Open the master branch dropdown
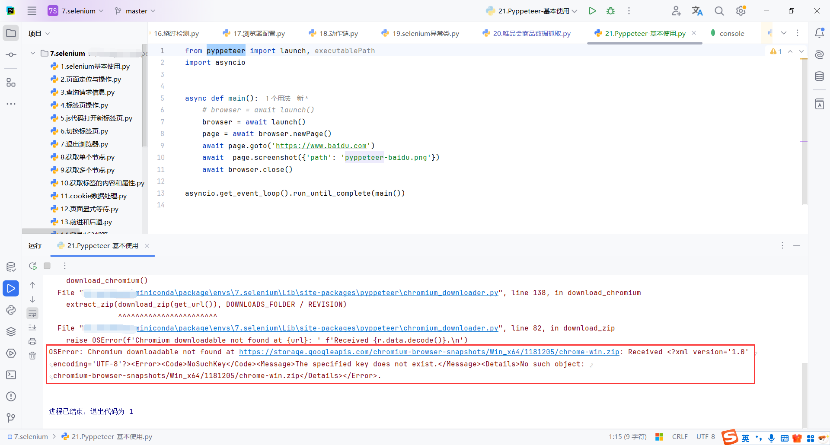The height and width of the screenshot is (445, 830). click(x=135, y=11)
